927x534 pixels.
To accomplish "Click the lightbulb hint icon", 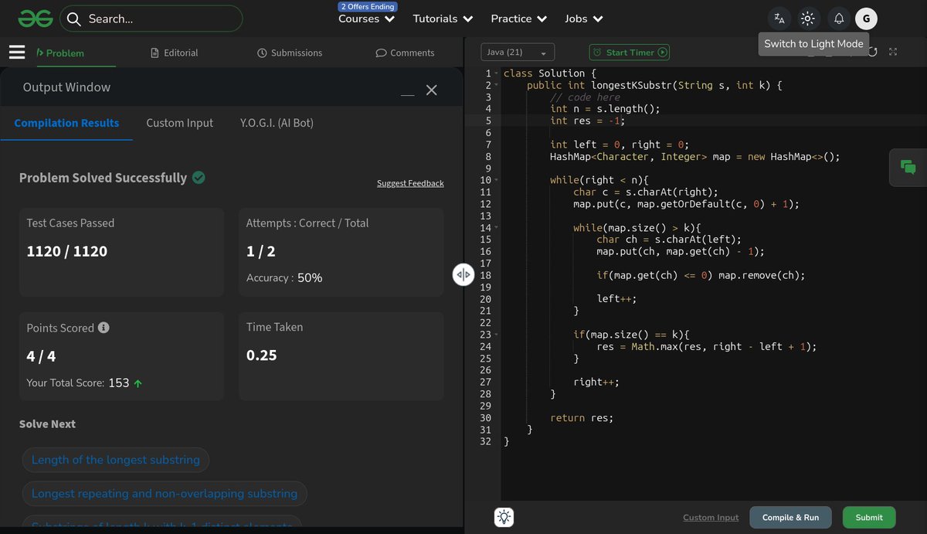I will pos(504,517).
